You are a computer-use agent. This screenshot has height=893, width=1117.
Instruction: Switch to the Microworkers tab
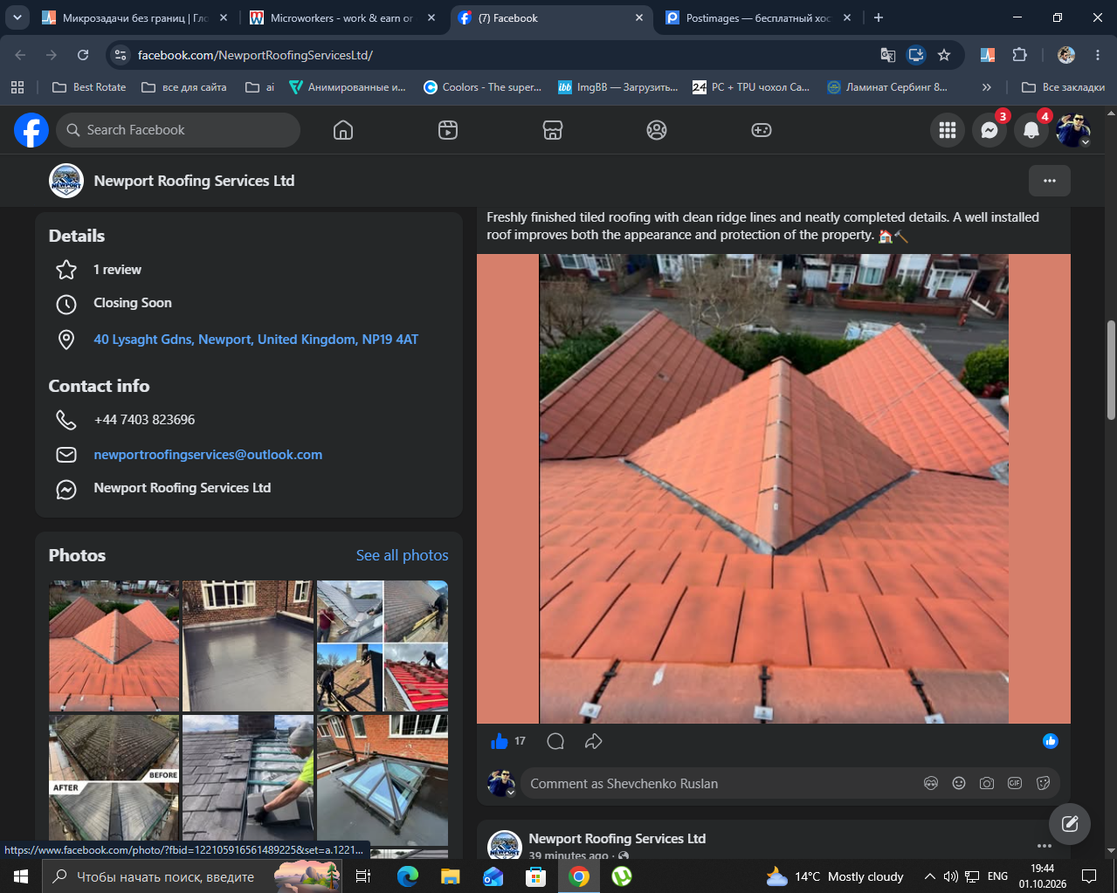[330, 17]
